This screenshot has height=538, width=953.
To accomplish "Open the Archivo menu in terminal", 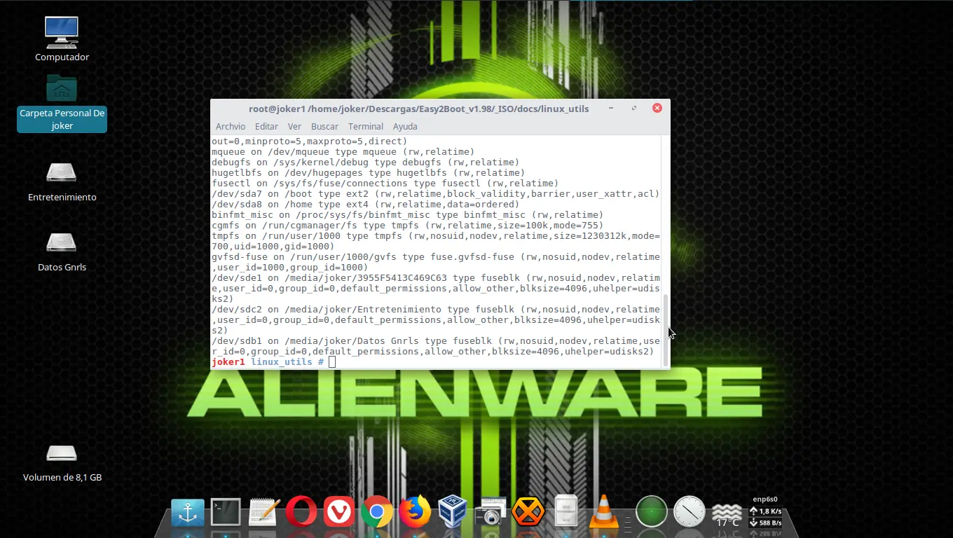I will (231, 127).
